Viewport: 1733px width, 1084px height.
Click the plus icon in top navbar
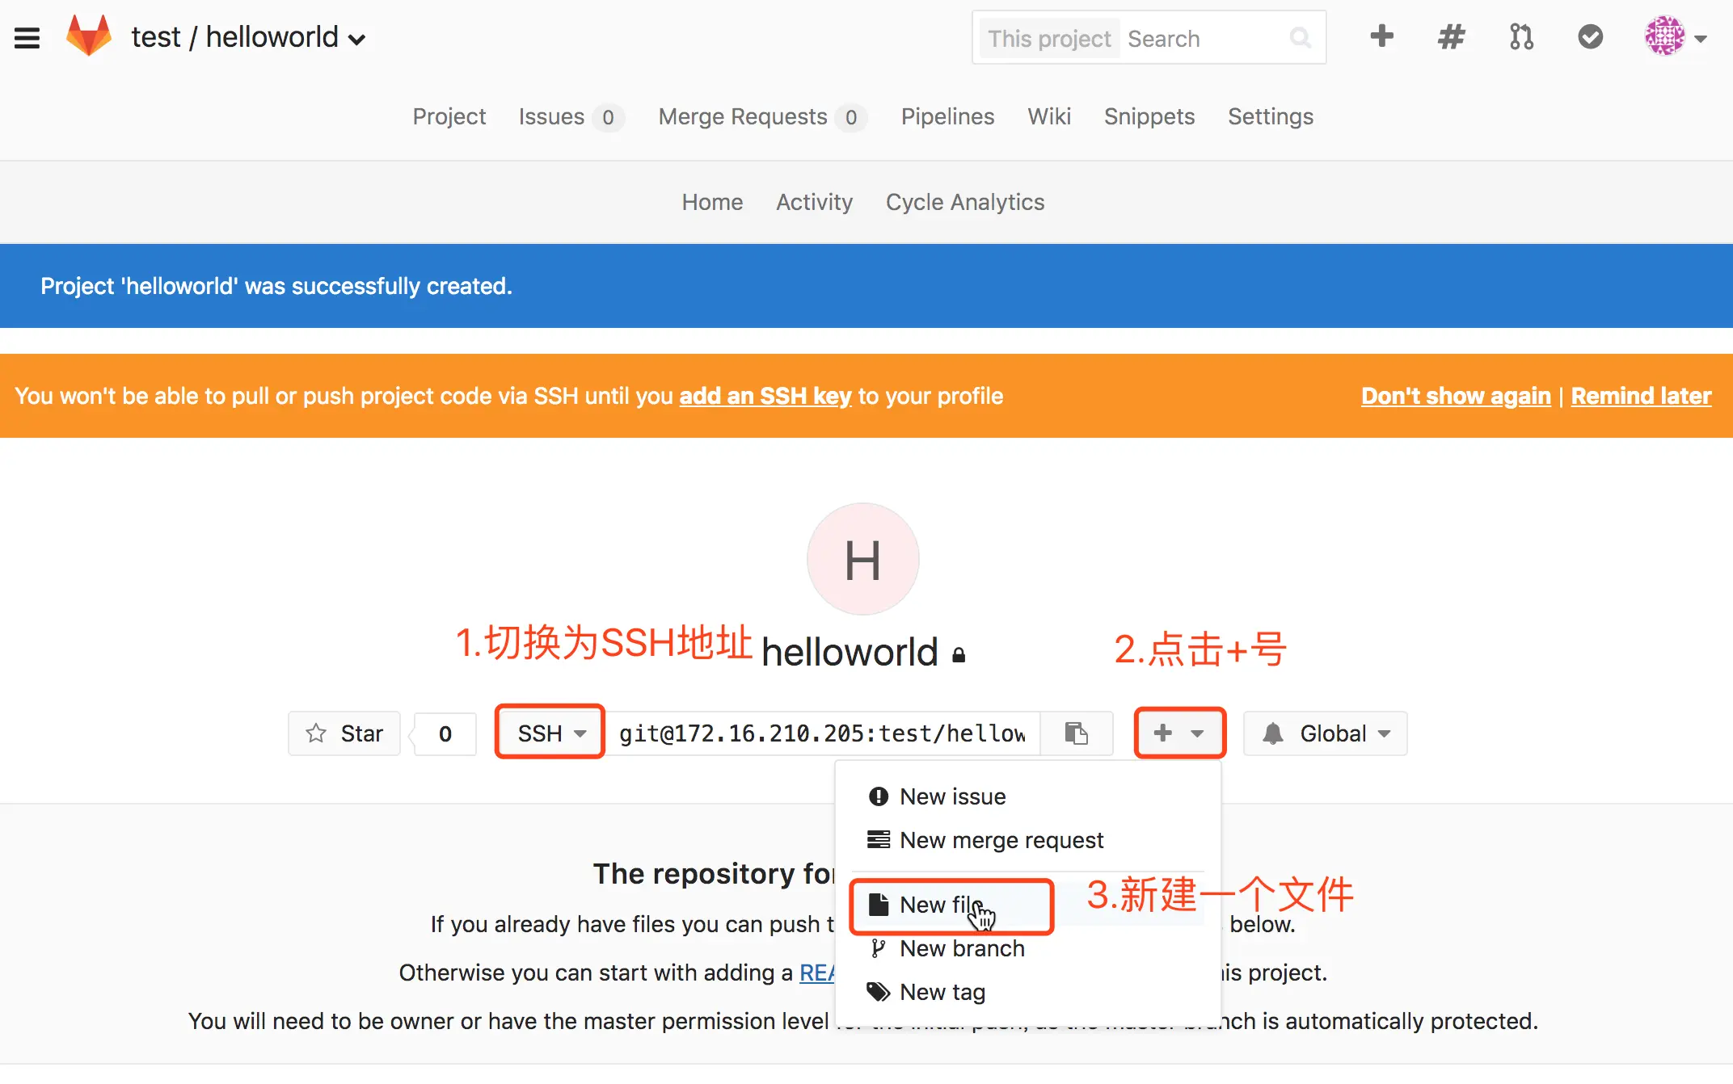click(x=1381, y=36)
